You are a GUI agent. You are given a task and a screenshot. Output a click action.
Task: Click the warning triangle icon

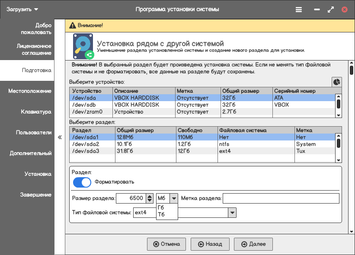[x=73, y=25]
